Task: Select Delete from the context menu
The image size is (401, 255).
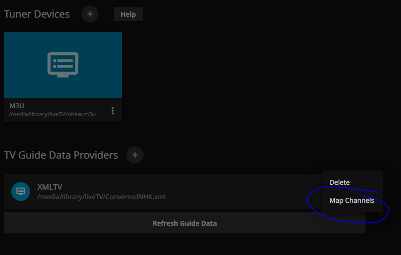Action: click(339, 182)
